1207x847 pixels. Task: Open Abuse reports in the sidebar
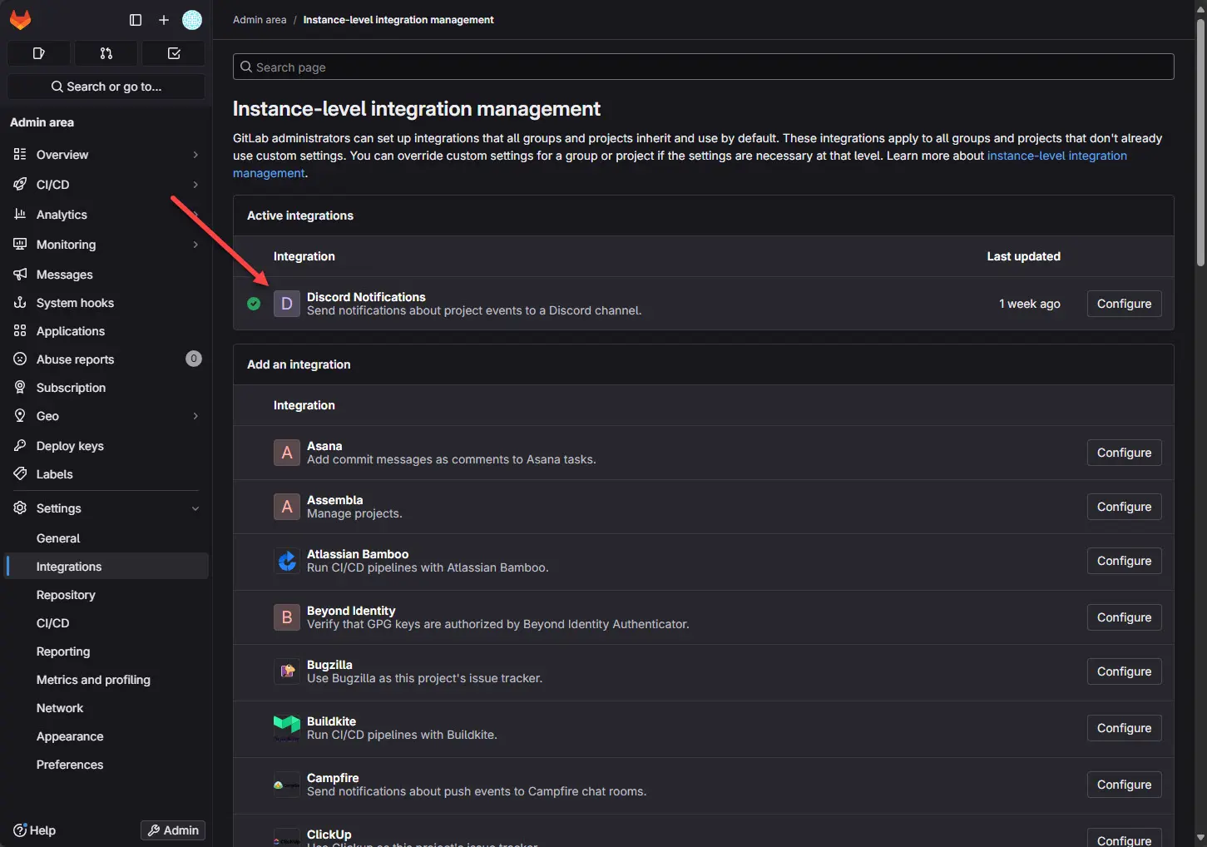coord(74,359)
